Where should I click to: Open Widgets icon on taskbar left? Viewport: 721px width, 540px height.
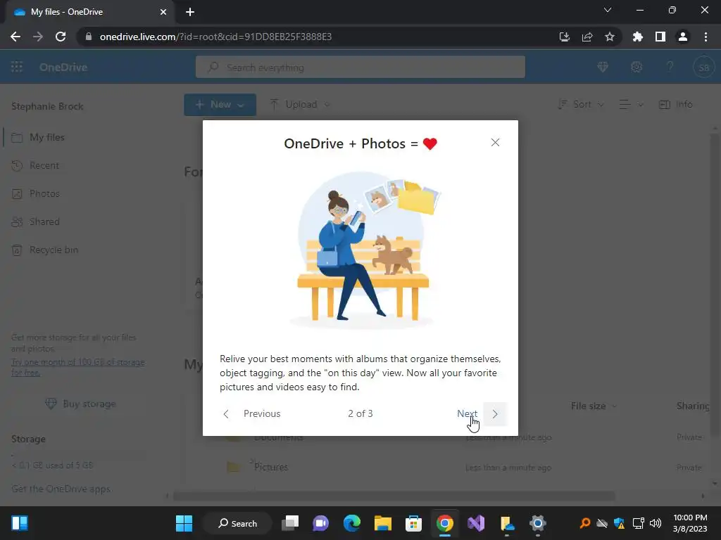click(x=20, y=523)
